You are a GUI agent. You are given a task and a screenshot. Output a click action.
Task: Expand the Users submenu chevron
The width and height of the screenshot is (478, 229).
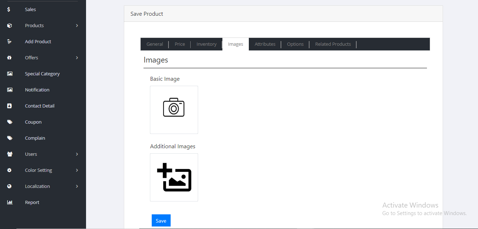pyautogui.click(x=77, y=154)
